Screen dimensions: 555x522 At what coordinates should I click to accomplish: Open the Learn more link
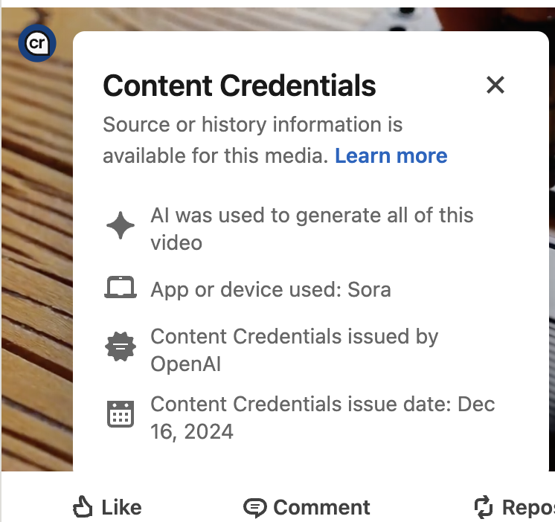(391, 156)
